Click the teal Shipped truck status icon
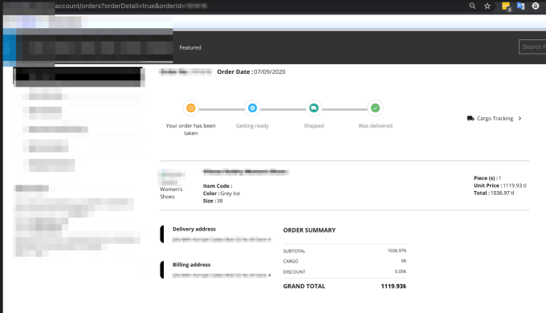Image resolution: width=546 pixels, height=313 pixels. point(314,108)
